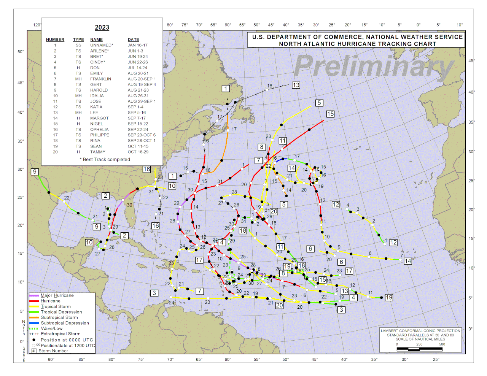Image resolution: width=487 pixels, height=376 pixels.
Task: Click the black-and-white nautical miles scale bar
Action: pos(419,349)
